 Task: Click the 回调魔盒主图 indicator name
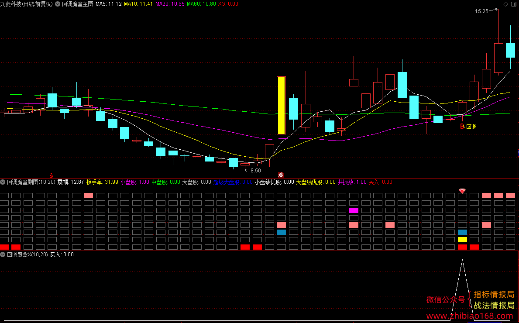78,4
